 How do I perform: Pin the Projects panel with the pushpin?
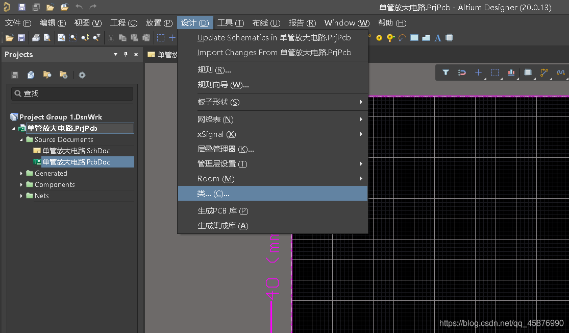(x=126, y=55)
